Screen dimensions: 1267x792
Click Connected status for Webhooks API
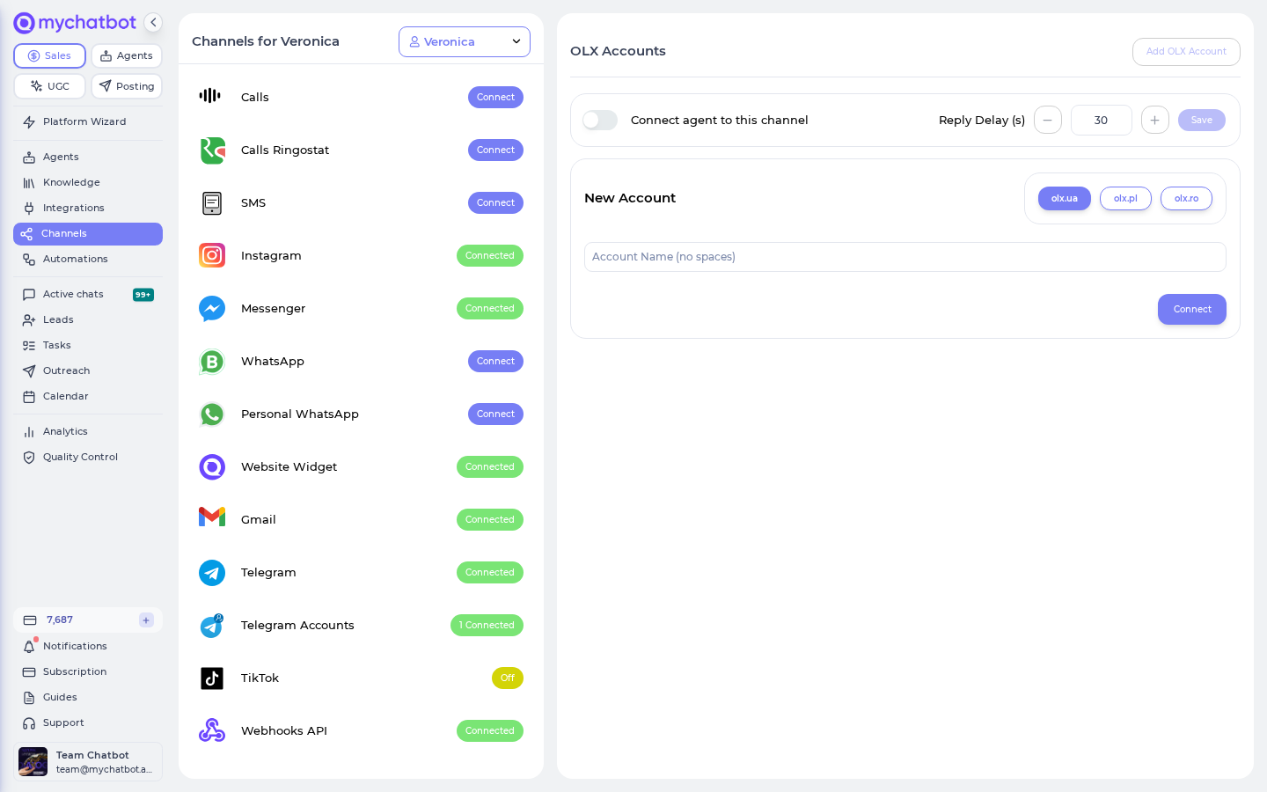[490, 731]
